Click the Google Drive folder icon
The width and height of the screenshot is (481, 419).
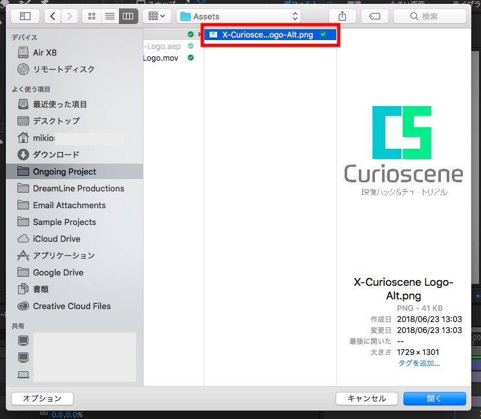pyautogui.click(x=23, y=272)
